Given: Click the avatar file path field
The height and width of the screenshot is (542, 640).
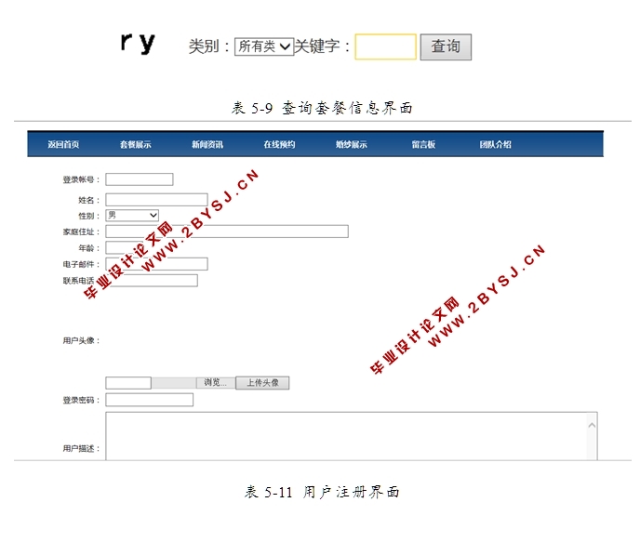Looking at the screenshot, I should (x=128, y=383).
